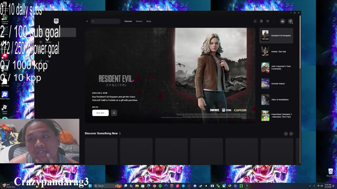Image resolution: width=337 pixels, height=189 pixels.
Task: Open the wishlist bookmark icon in header
Action: point(255,21)
